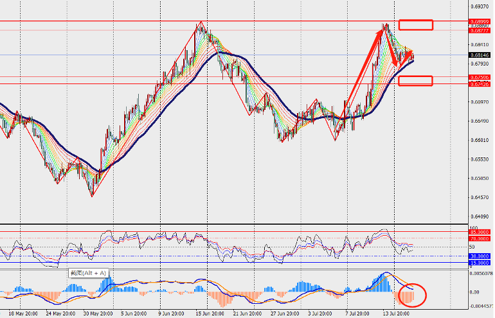Click the 70.0000 oscillator level label
495x318 pixels.
[x=480, y=239]
